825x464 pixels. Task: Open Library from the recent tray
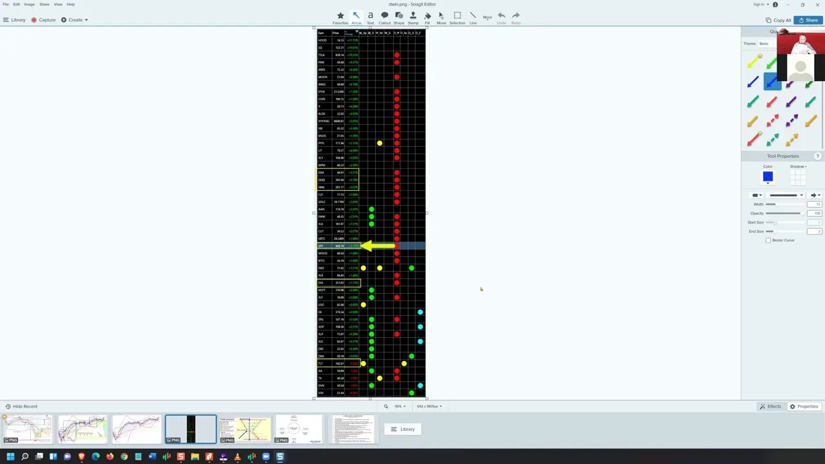(x=403, y=429)
